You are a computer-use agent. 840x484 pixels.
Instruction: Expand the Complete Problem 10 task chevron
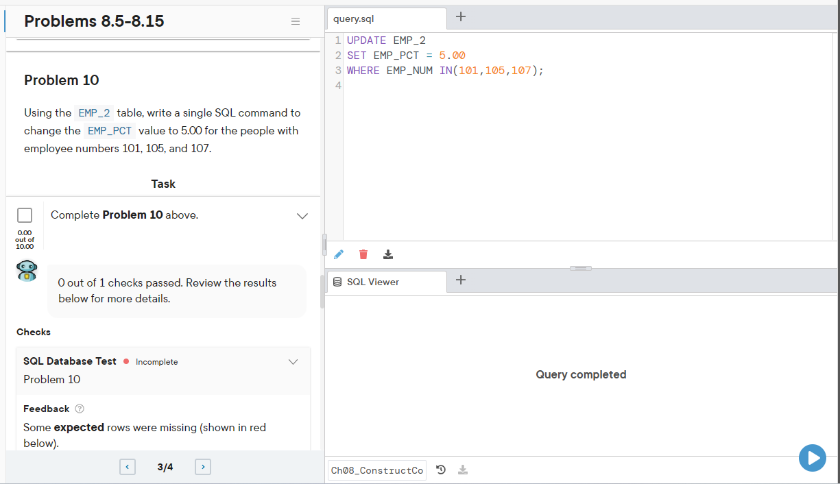302,215
